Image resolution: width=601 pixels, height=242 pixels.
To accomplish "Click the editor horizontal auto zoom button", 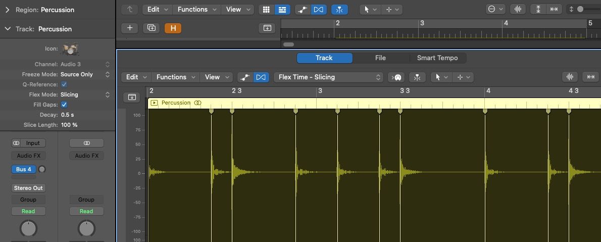I will click(591, 77).
